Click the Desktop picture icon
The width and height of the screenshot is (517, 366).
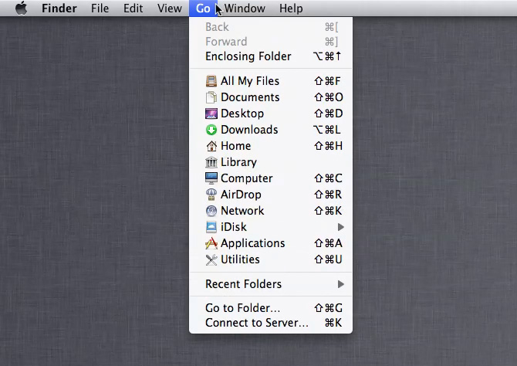click(x=211, y=114)
